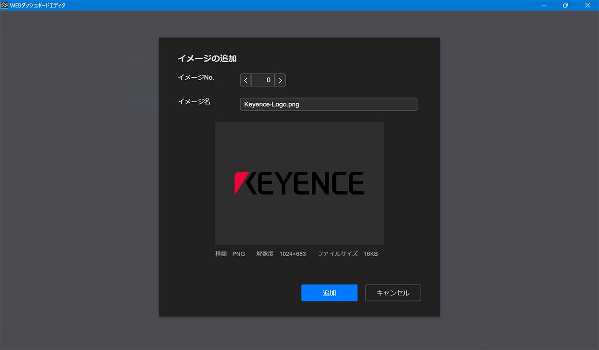This screenshot has width=599, height=350.
Task: Click the 解像度 1024×683 resolution info
Action: pos(281,254)
